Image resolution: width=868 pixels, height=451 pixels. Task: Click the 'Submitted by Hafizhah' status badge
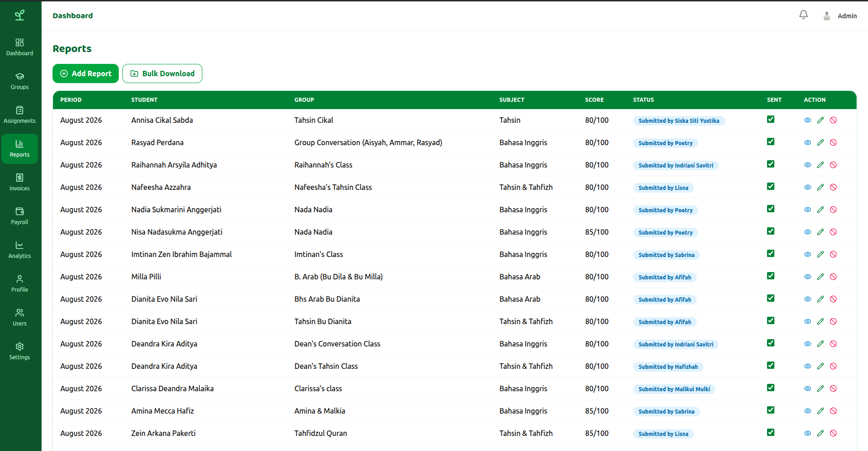[x=668, y=367]
